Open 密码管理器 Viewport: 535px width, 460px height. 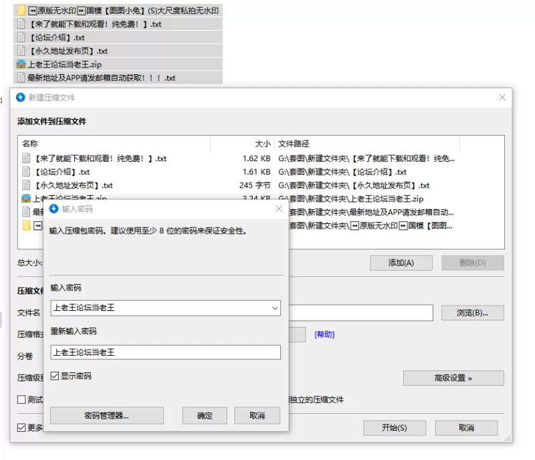coord(106,415)
